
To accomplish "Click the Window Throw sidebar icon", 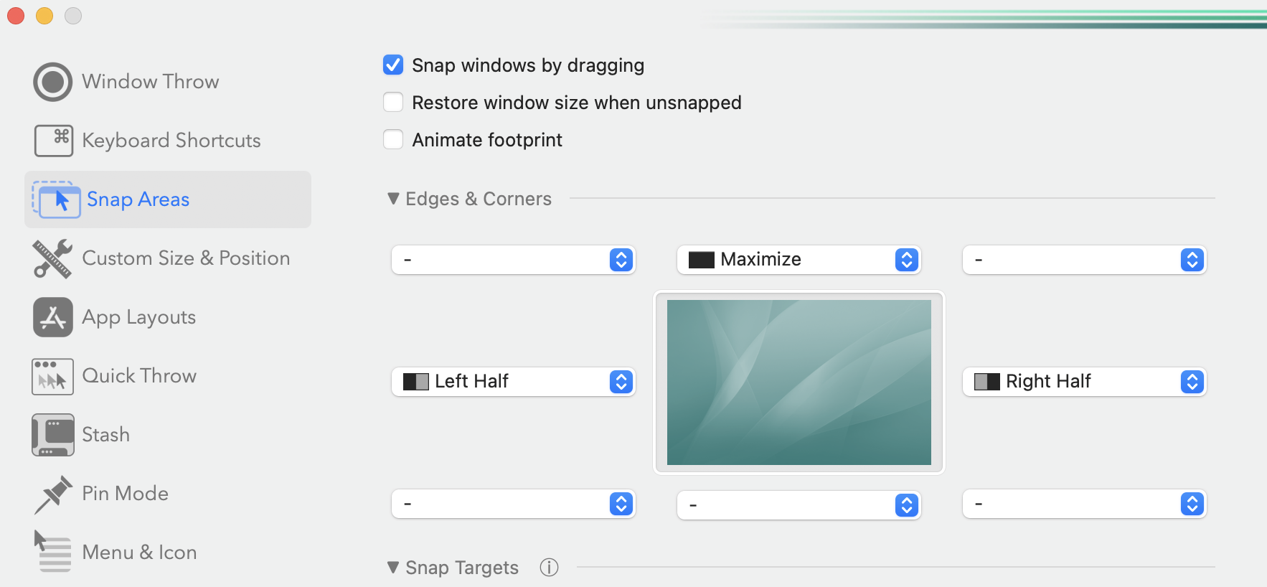I will (x=52, y=82).
